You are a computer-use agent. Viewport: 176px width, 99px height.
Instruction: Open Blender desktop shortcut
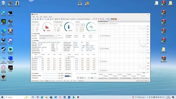(x=87, y=4)
